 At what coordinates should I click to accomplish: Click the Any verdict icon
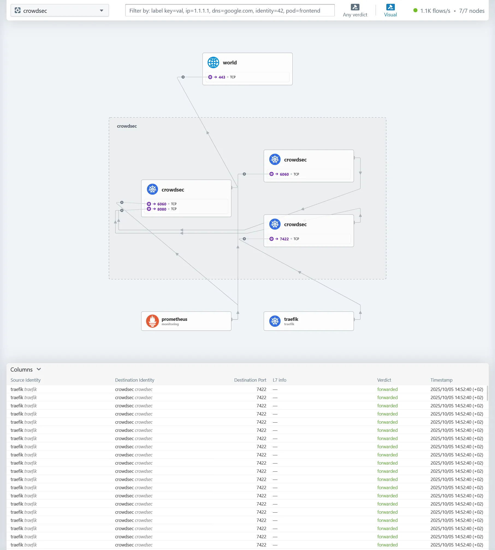pyautogui.click(x=355, y=7)
